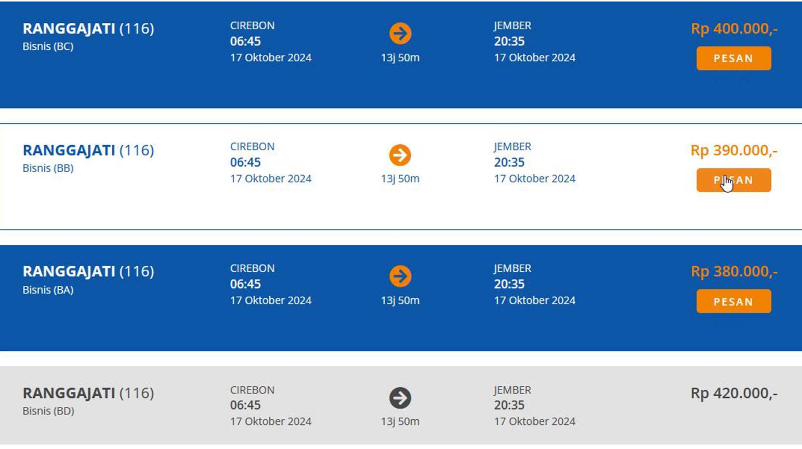Click the Rp 400.000,- price label
Screen dimensions: 802x449
(x=734, y=29)
